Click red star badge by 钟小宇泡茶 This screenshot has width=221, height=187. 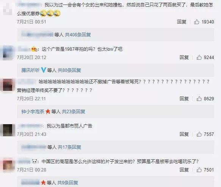pyautogui.click(x=48, y=111)
